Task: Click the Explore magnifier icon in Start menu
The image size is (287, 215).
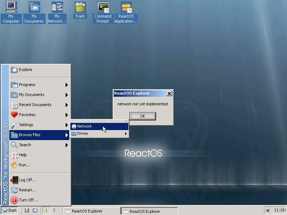Action: click(x=14, y=70)
